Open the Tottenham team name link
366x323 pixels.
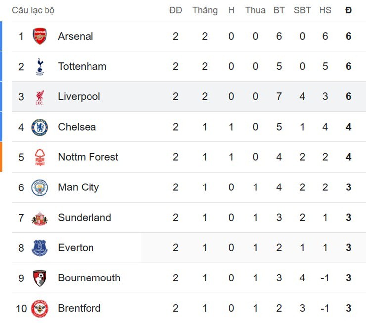(x=82, y=66)
